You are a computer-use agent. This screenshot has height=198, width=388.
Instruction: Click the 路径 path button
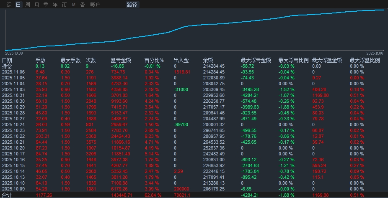(132, 5)
